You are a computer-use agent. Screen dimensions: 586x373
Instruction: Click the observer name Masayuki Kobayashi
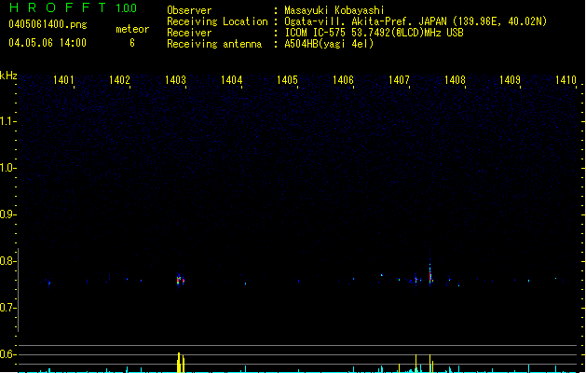tap(334, 10)
